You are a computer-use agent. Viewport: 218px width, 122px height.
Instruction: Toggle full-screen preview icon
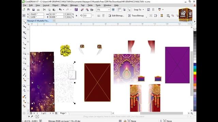click(113, 10)
